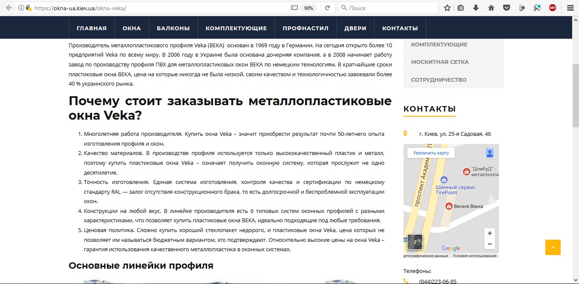This screenshot has width=579, height=284.
Task: Click list item starting Конструкции на любой вкус
Action: coord(234,215)
